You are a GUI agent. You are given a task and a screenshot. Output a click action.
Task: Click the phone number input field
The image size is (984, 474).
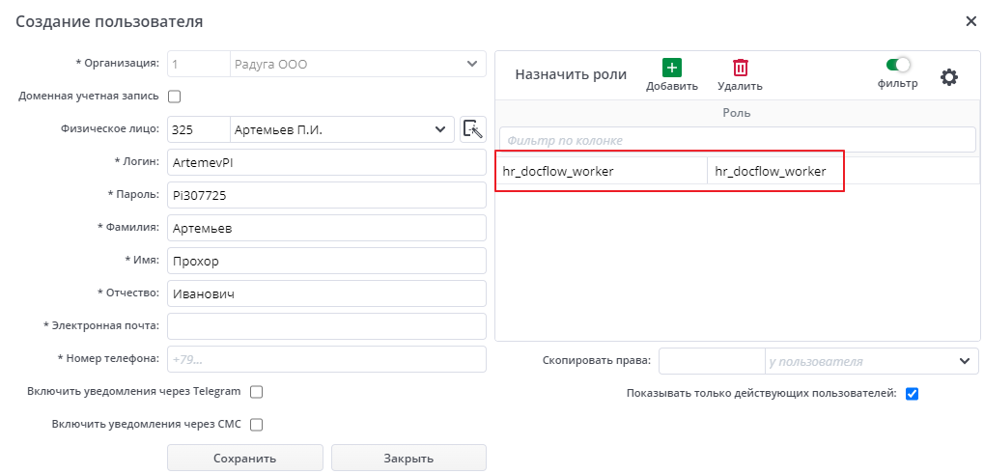point(326,359)
